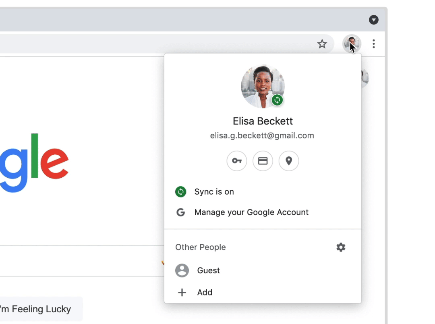Expand the dropdown arrow in tab strip
Screen dimensions: 435x324
tap(374, 20)
